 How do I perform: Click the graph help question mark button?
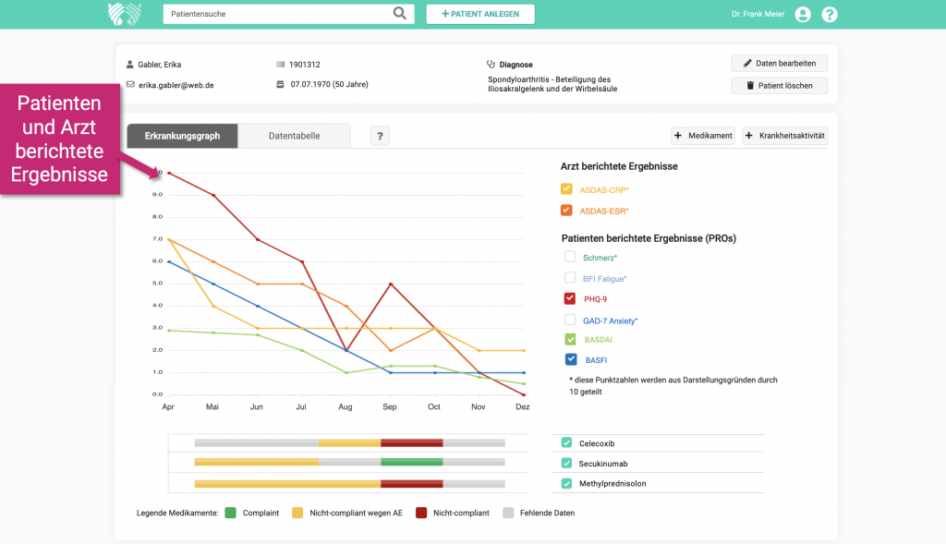tap(380, 136)
